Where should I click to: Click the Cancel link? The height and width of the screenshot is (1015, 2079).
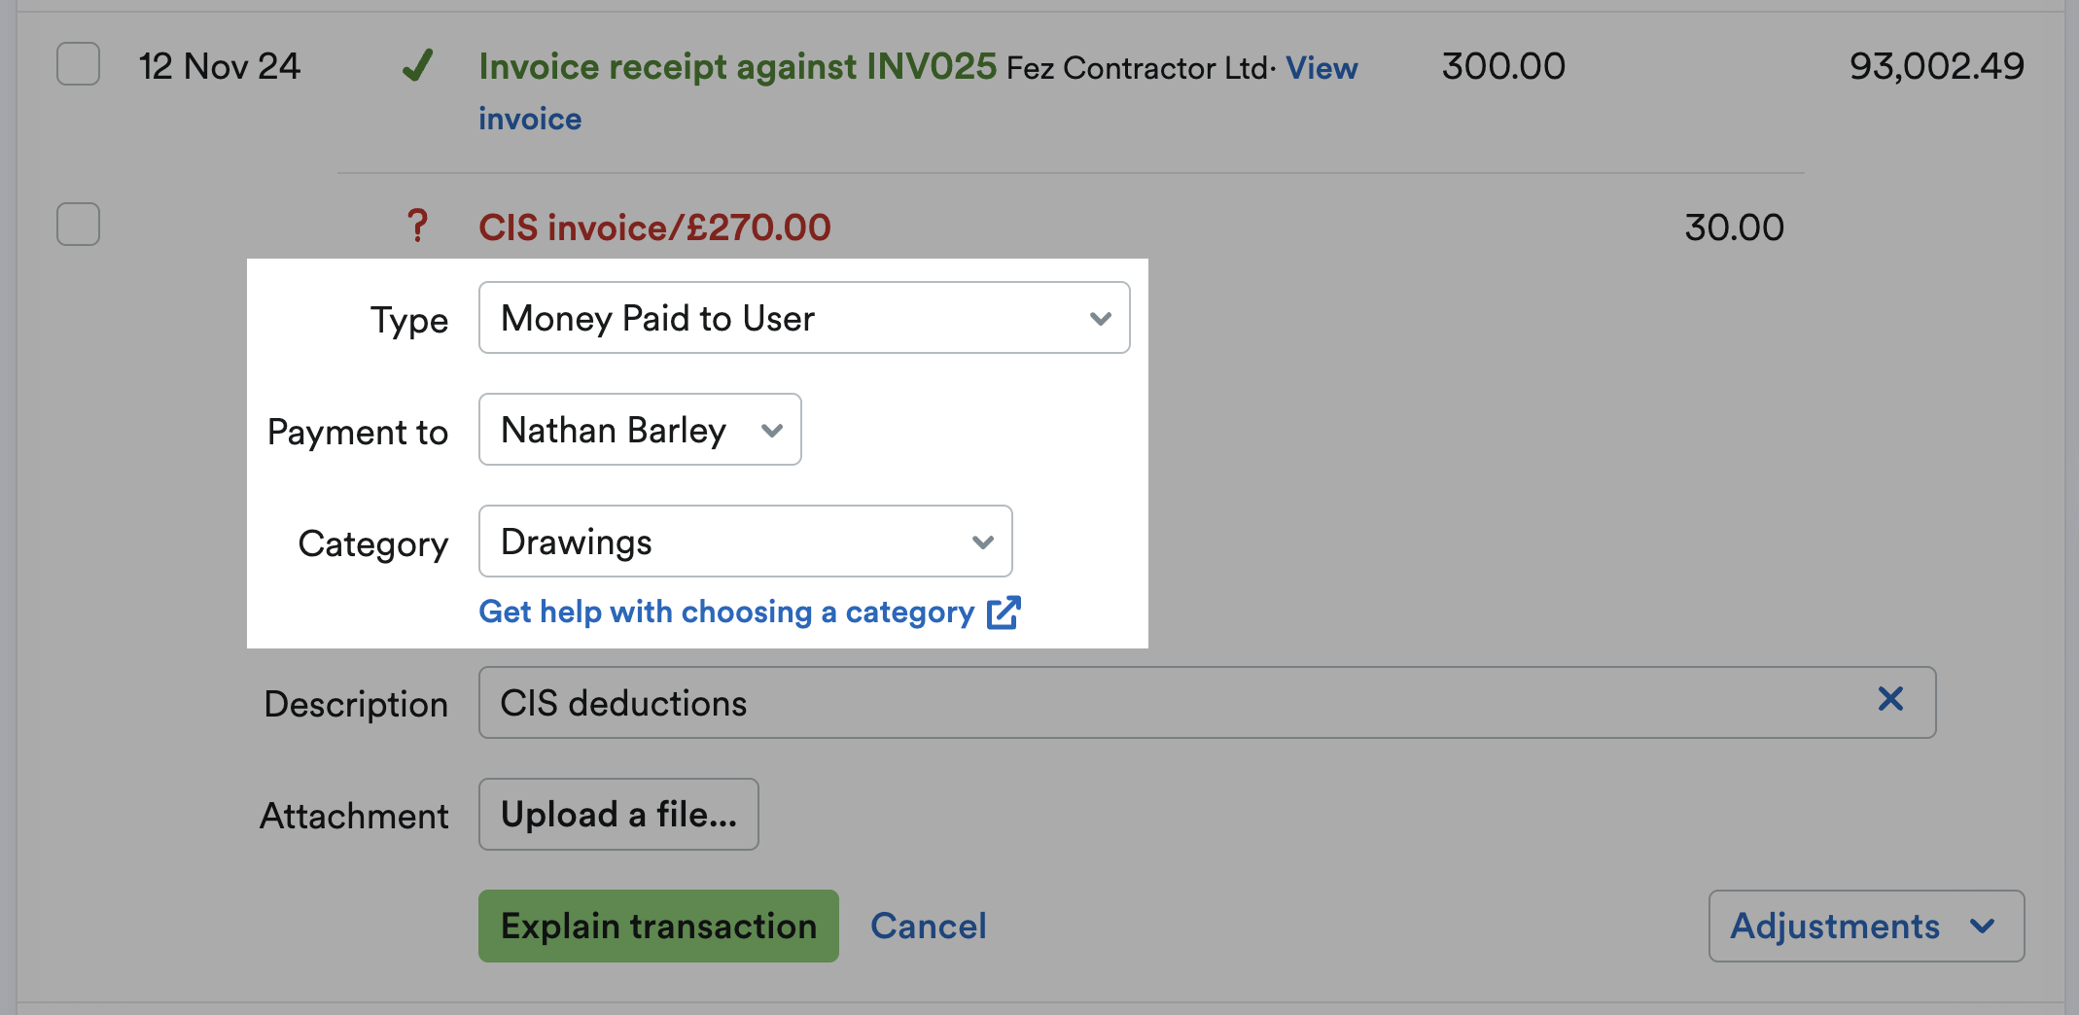click(x=928, y=927)
